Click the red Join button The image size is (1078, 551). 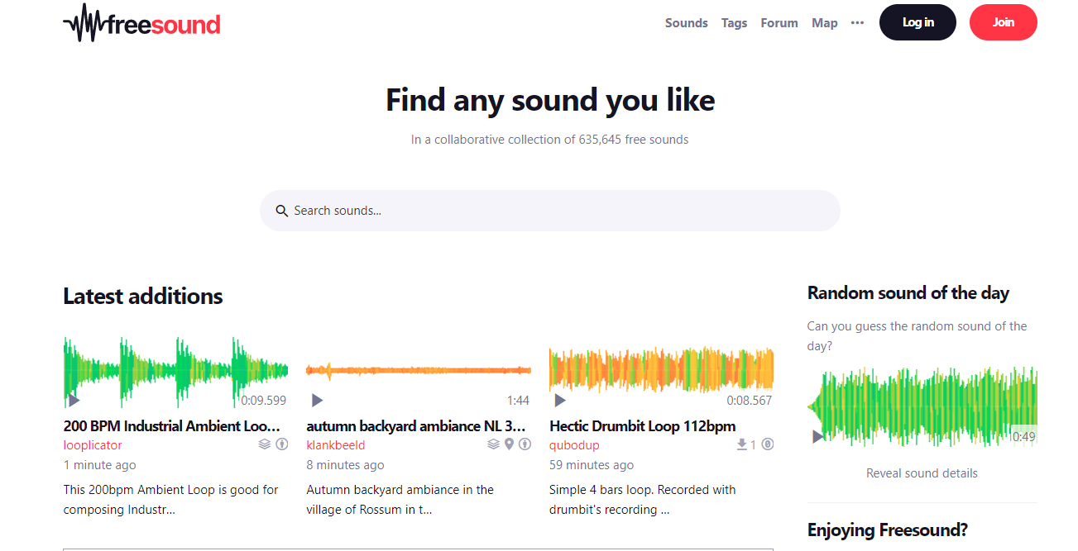coord(1003,22)
